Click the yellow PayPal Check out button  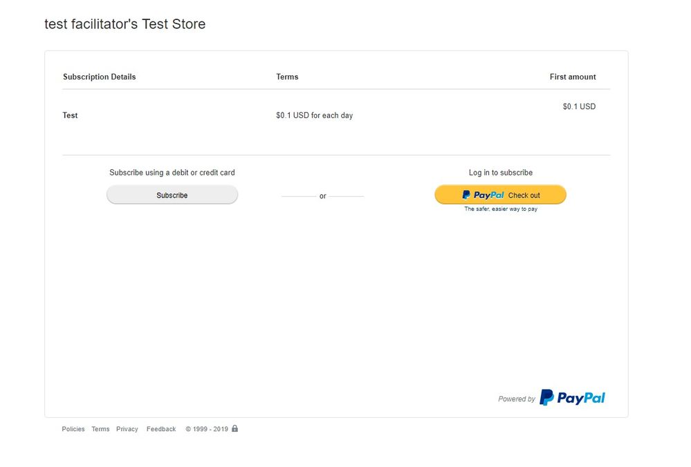tap(500, 195)
